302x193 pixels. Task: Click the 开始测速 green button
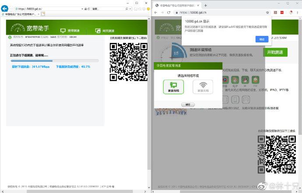pos(275,52)
